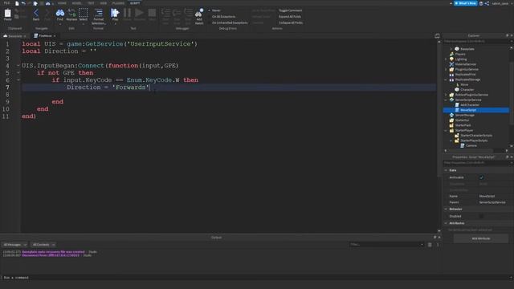Collapse code fold at line 6
514x289 pixels.
18,80
